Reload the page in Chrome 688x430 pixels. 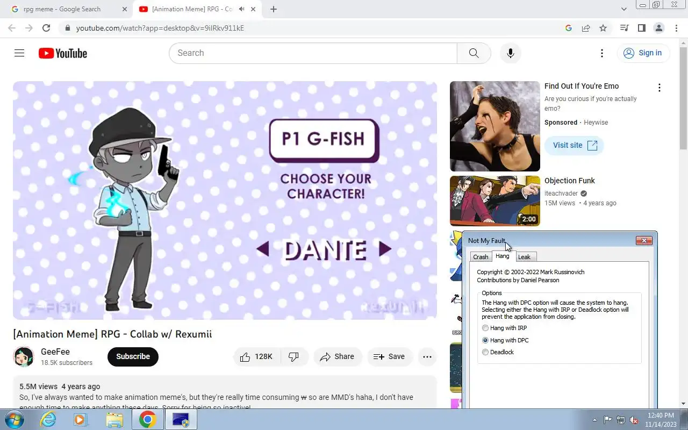click(x=46, y=28)
